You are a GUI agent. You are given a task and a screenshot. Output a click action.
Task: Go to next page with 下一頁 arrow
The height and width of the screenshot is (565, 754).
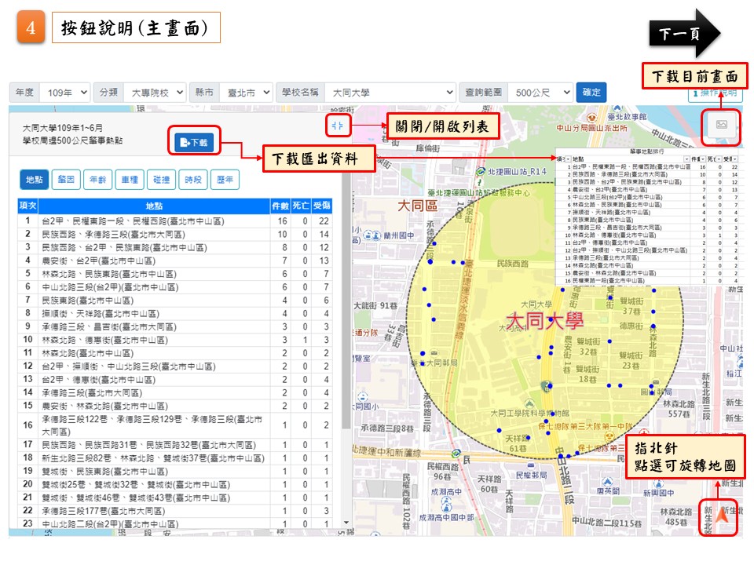685,34
